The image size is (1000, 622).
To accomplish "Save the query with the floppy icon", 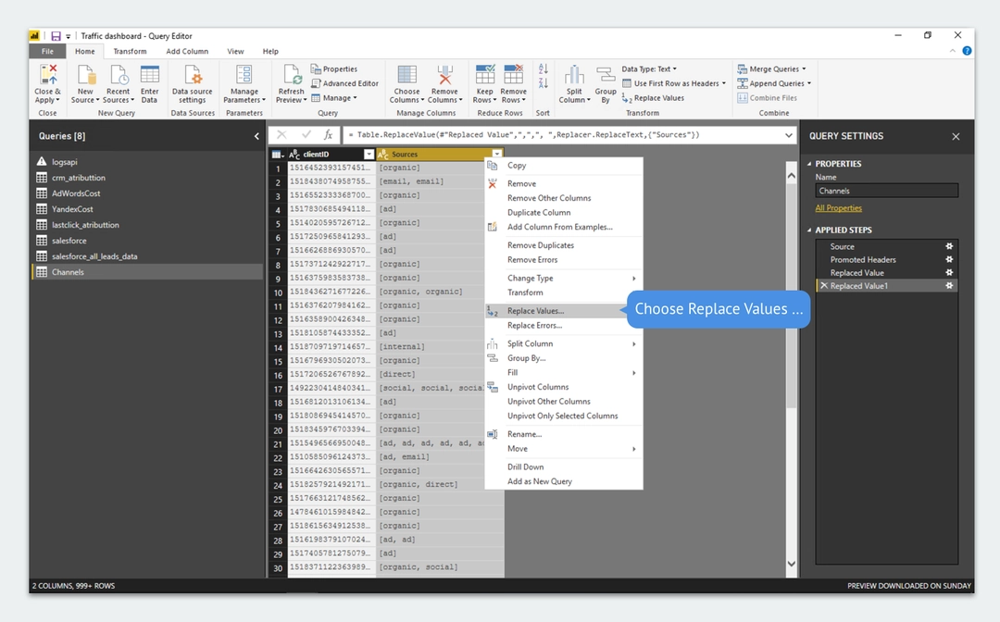I will (x=56, y=36).
